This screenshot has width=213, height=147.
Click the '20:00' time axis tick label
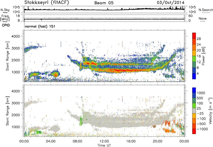(158, 141)
